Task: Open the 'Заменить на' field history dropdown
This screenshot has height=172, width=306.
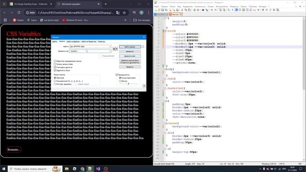Action: coord(110,51)
